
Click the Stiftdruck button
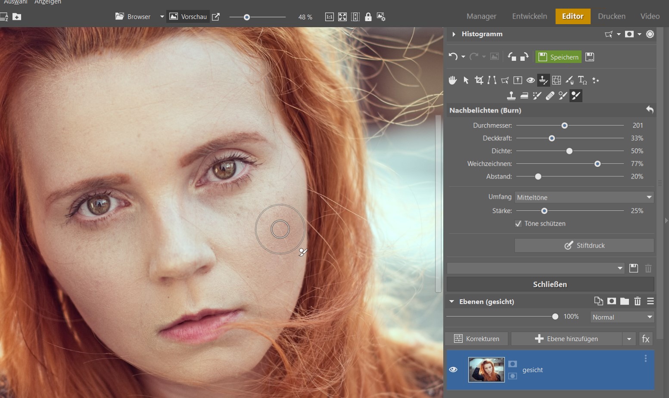[x=585, y=245]
